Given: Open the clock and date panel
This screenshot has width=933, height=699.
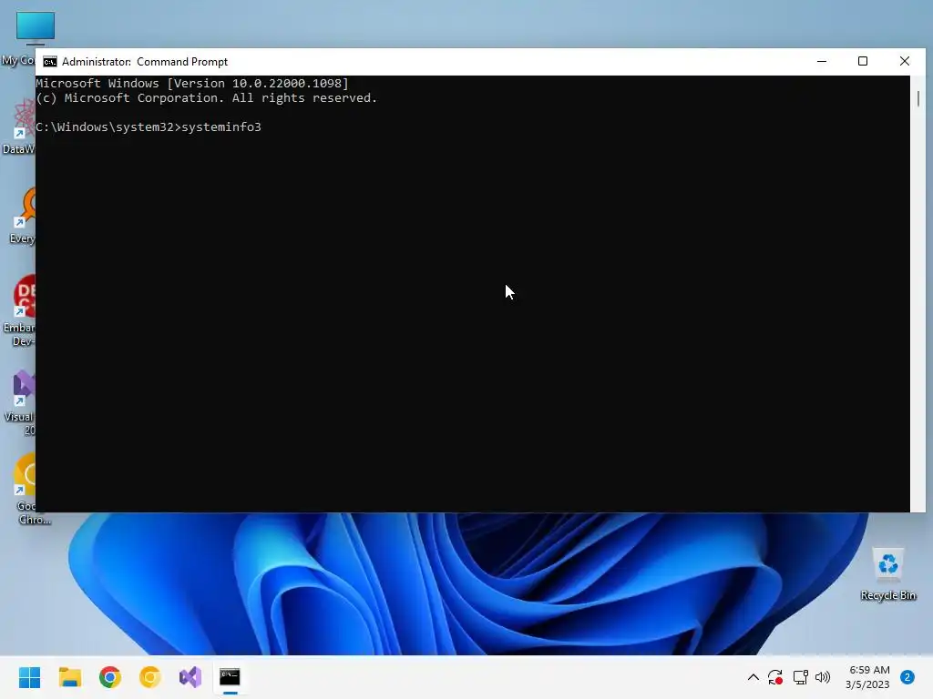Looking at the screenshot, I should pos(868,677).
